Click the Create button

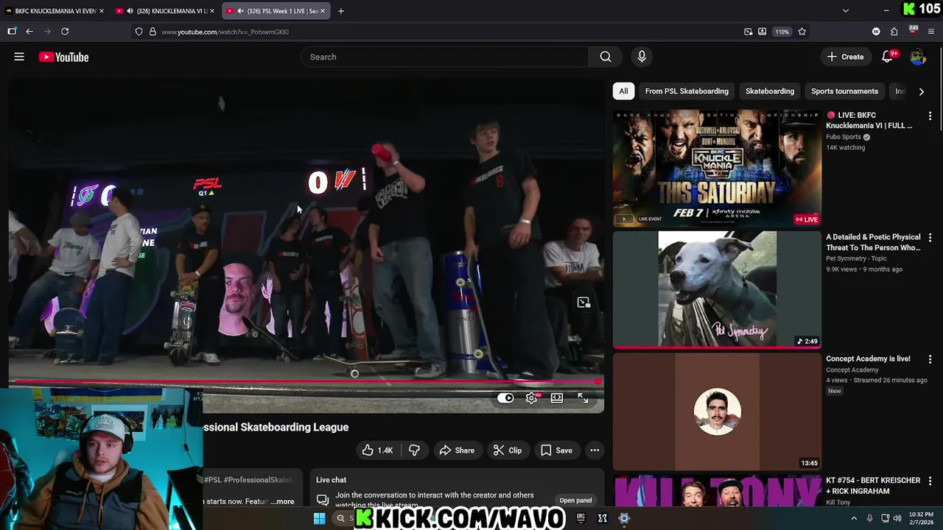pyautogui.click(x=845, y=57)
